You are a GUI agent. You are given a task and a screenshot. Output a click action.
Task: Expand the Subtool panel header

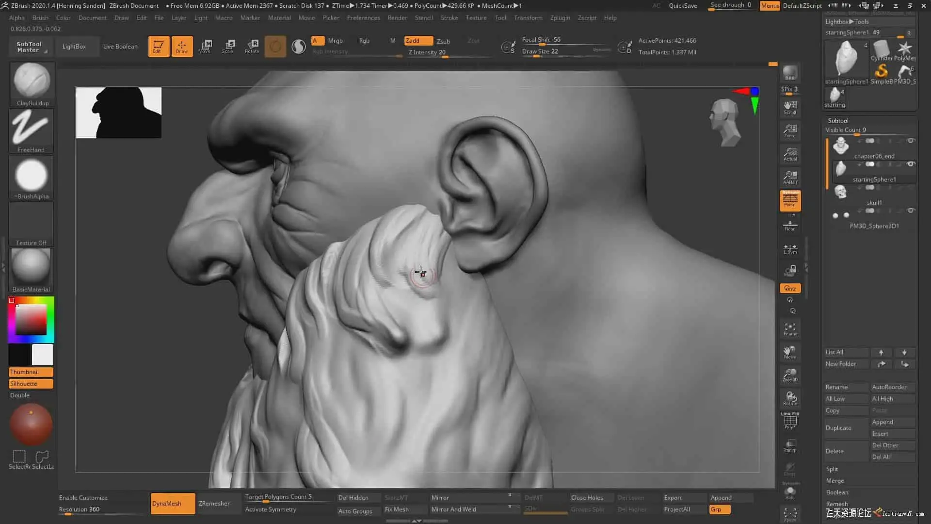click(838, 120)
